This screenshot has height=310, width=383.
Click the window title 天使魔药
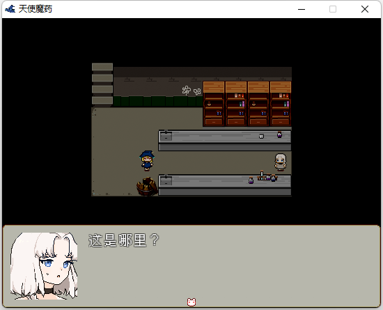(x=36, y=9)
